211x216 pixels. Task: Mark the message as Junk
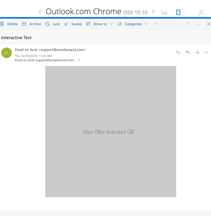[x=52, y=24]
